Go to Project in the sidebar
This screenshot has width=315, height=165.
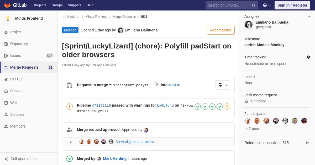[29, 32]
